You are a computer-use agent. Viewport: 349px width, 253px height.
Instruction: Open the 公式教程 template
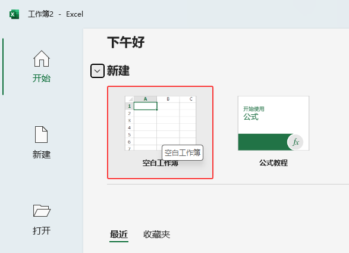(273, 132)
